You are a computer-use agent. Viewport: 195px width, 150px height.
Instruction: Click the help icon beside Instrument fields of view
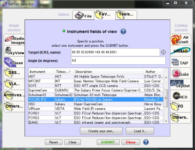coord(123,32)
